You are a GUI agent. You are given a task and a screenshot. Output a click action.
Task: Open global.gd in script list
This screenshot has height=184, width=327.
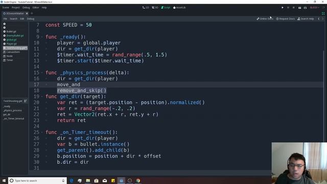[11, 40]
